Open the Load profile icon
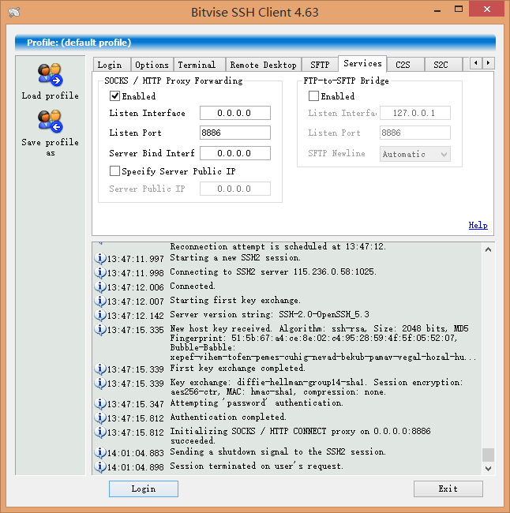This screenshot has height=513, width=510. coord(50,75)
